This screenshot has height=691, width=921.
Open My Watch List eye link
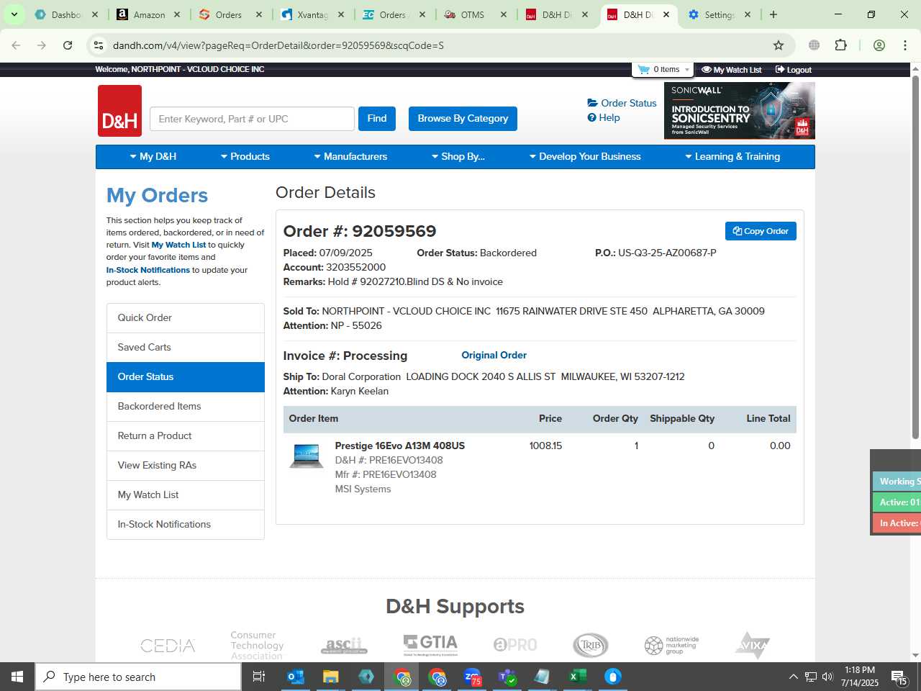click(731, 70)
